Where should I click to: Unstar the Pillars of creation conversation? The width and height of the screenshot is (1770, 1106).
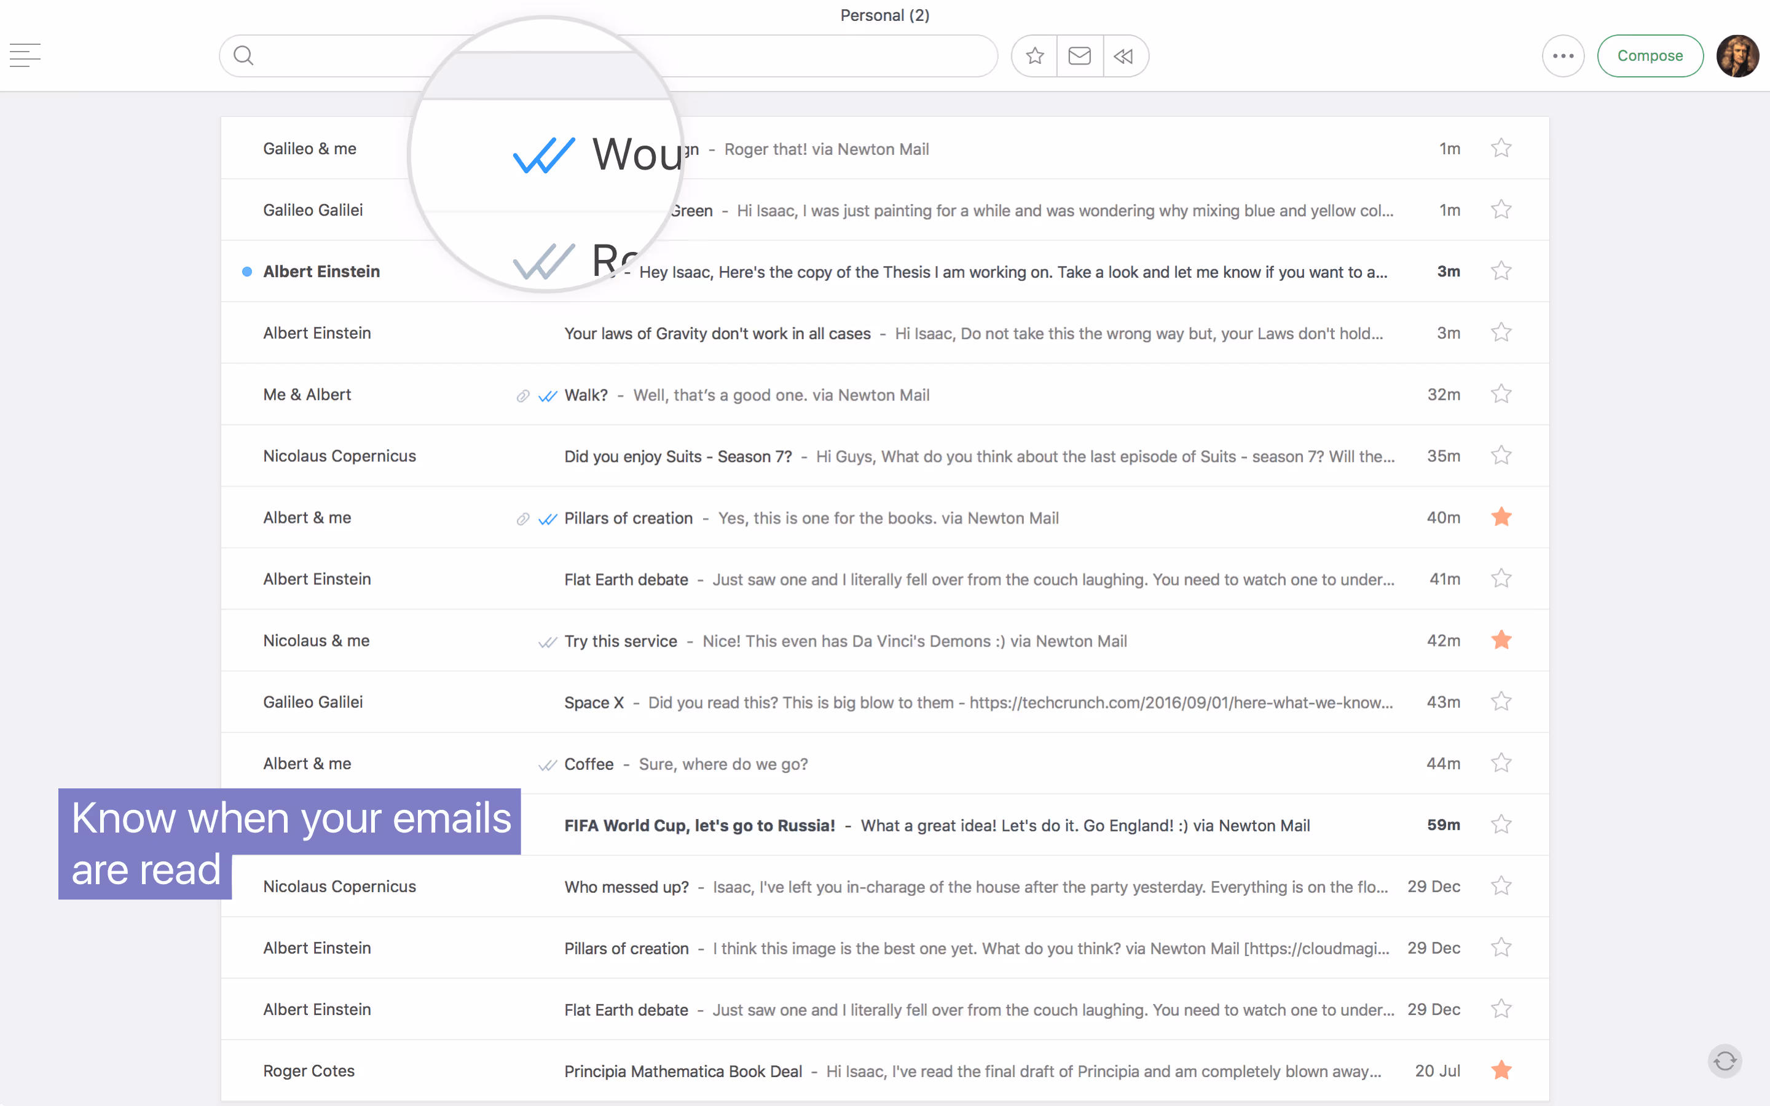1501,516
